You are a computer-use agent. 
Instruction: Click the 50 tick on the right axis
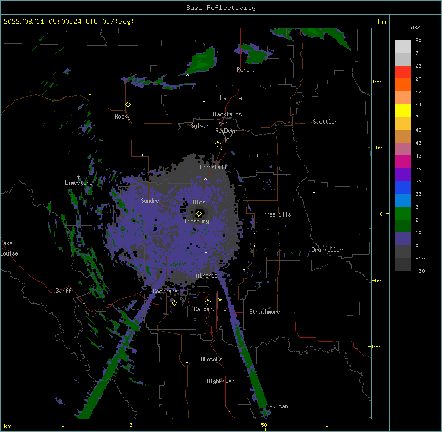[x=379, y=147]
